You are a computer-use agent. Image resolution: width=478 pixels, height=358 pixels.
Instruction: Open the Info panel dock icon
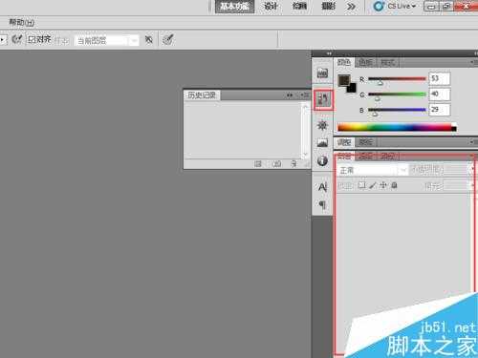click(x=322, y=160)
